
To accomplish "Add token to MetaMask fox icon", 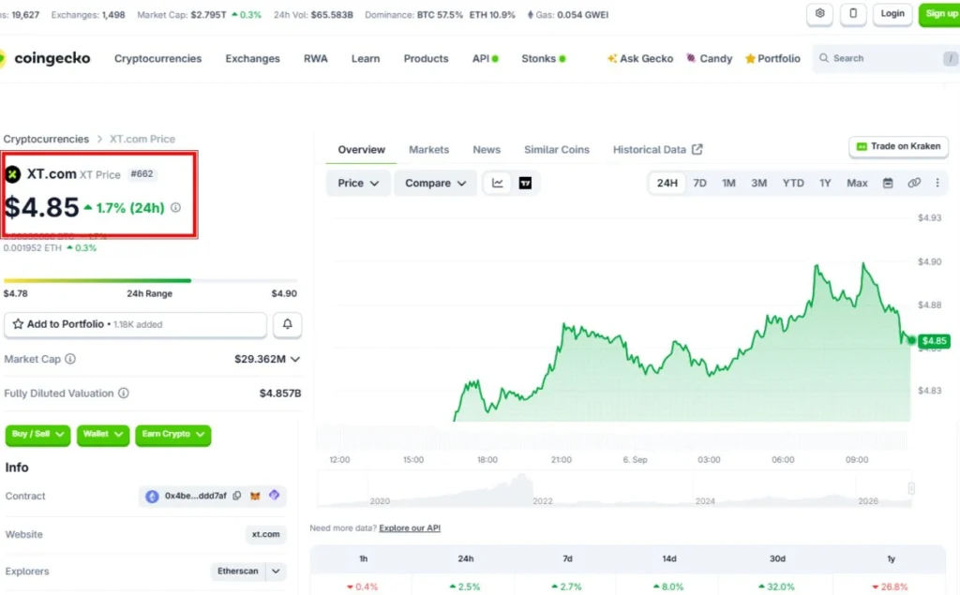I will coord(255,496).
